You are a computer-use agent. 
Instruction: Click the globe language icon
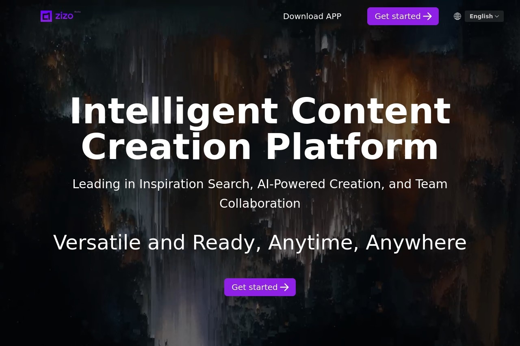click(457, 16)
